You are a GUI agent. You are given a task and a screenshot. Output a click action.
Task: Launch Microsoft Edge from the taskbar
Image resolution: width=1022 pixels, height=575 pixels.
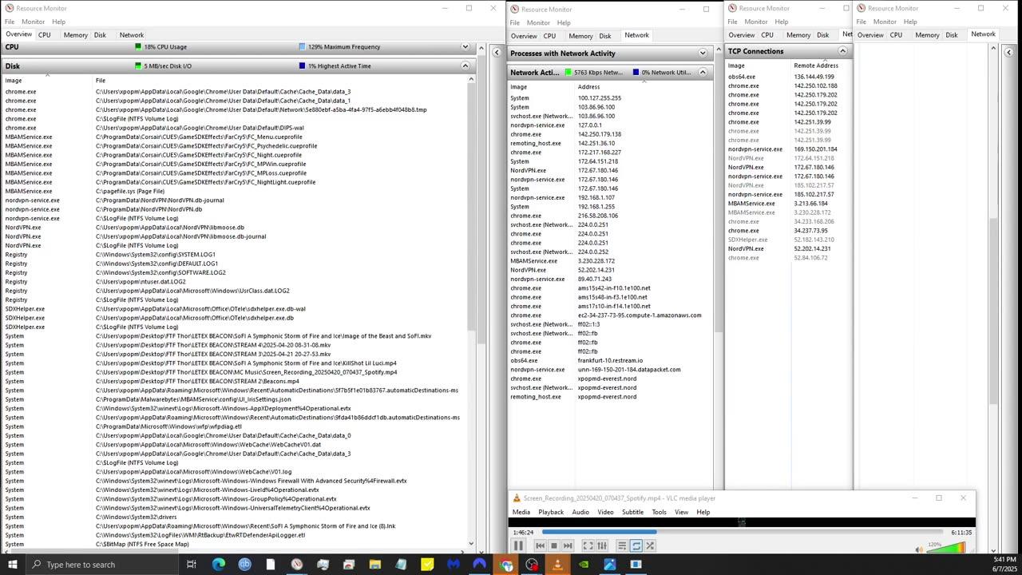point(218,565)
